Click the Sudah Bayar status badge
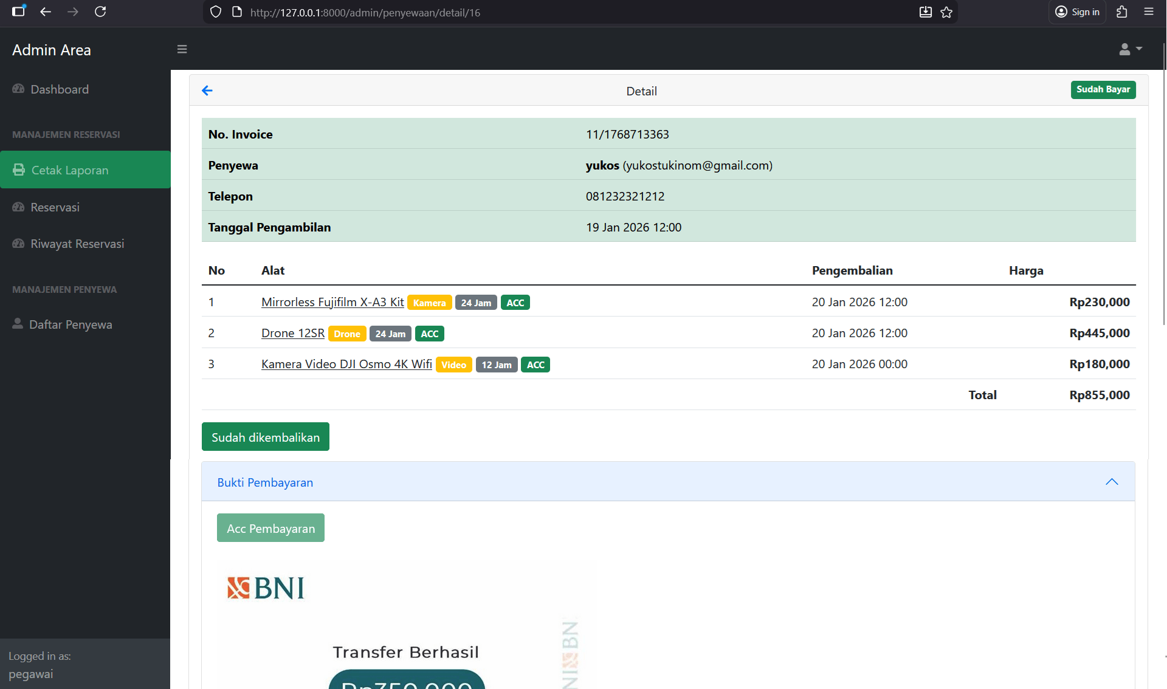Viewport: 1167px width, 689px height. click(x=1103, y=89)
